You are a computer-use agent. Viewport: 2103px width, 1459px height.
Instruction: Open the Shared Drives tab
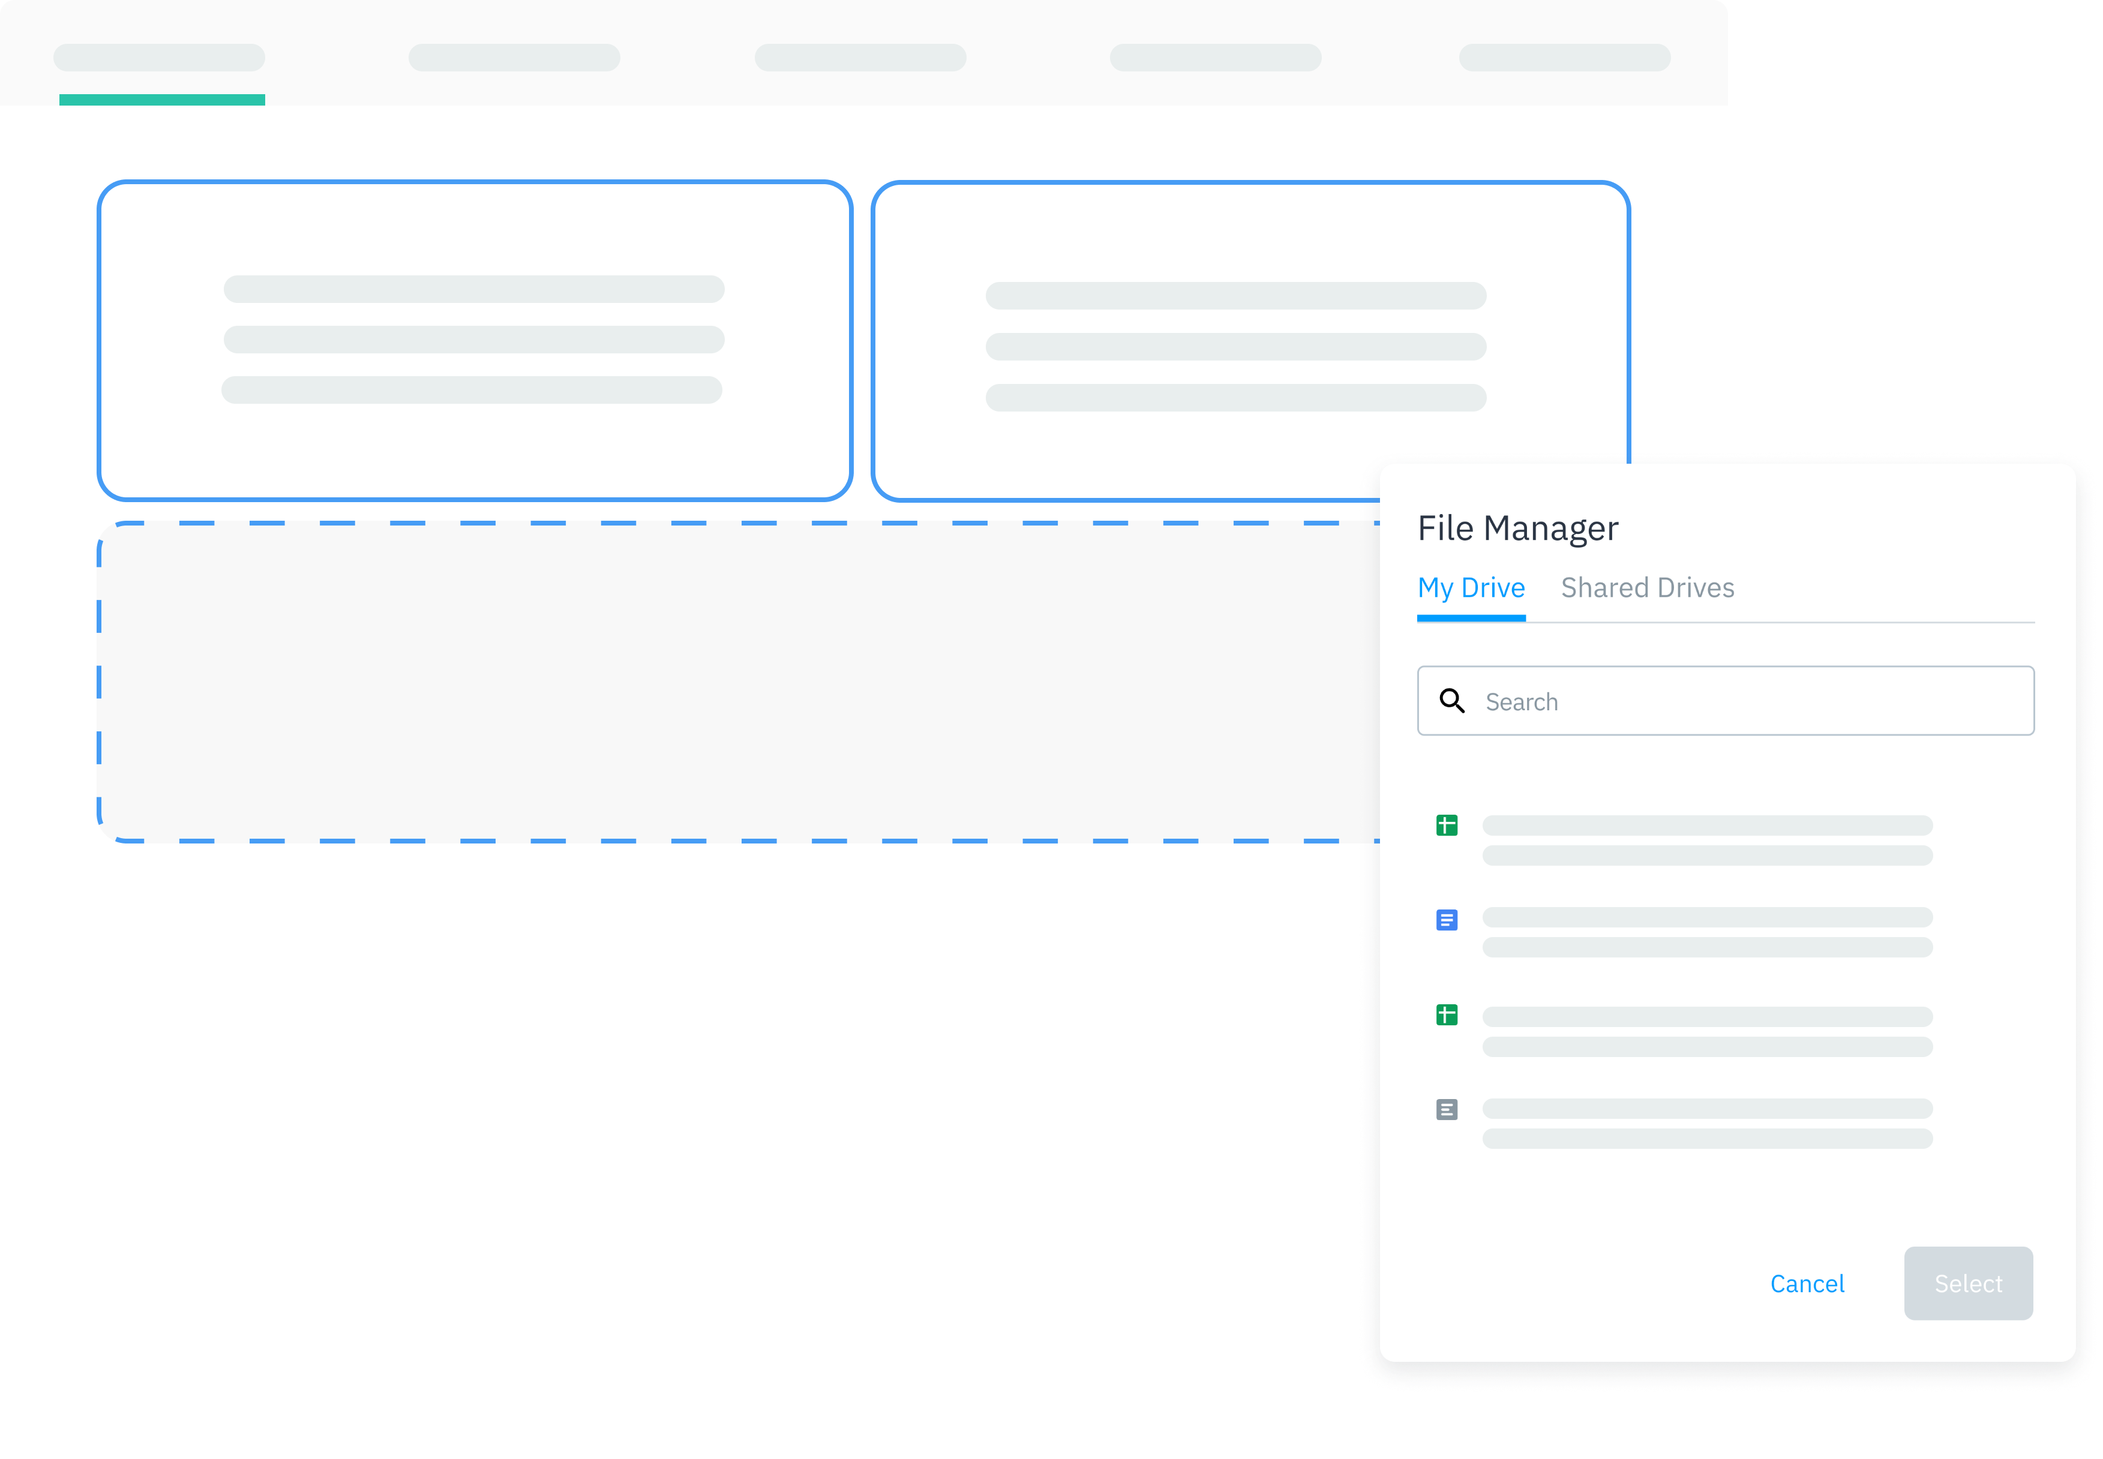1647,588
